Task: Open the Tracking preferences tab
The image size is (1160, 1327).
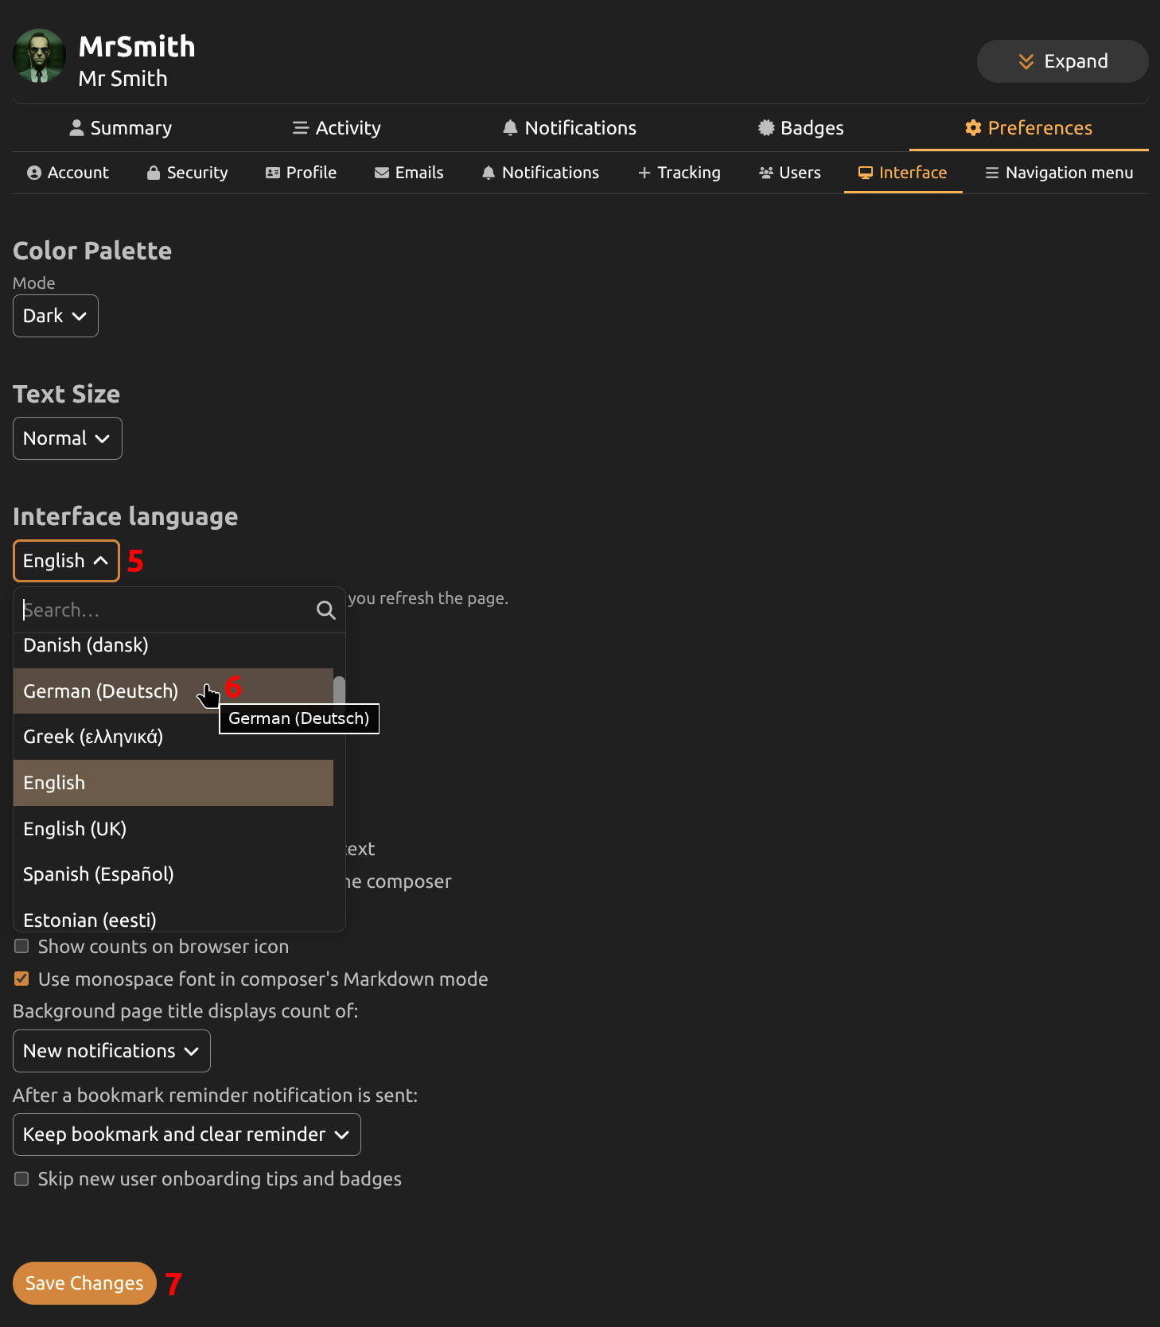Action: [679, 173]
